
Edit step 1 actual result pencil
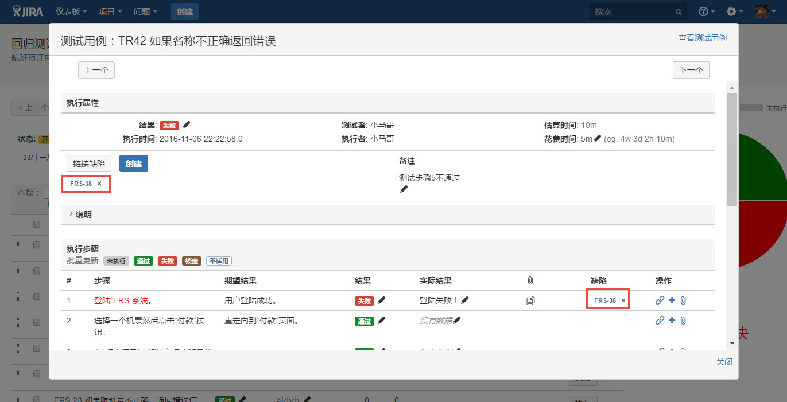point(465,299)
